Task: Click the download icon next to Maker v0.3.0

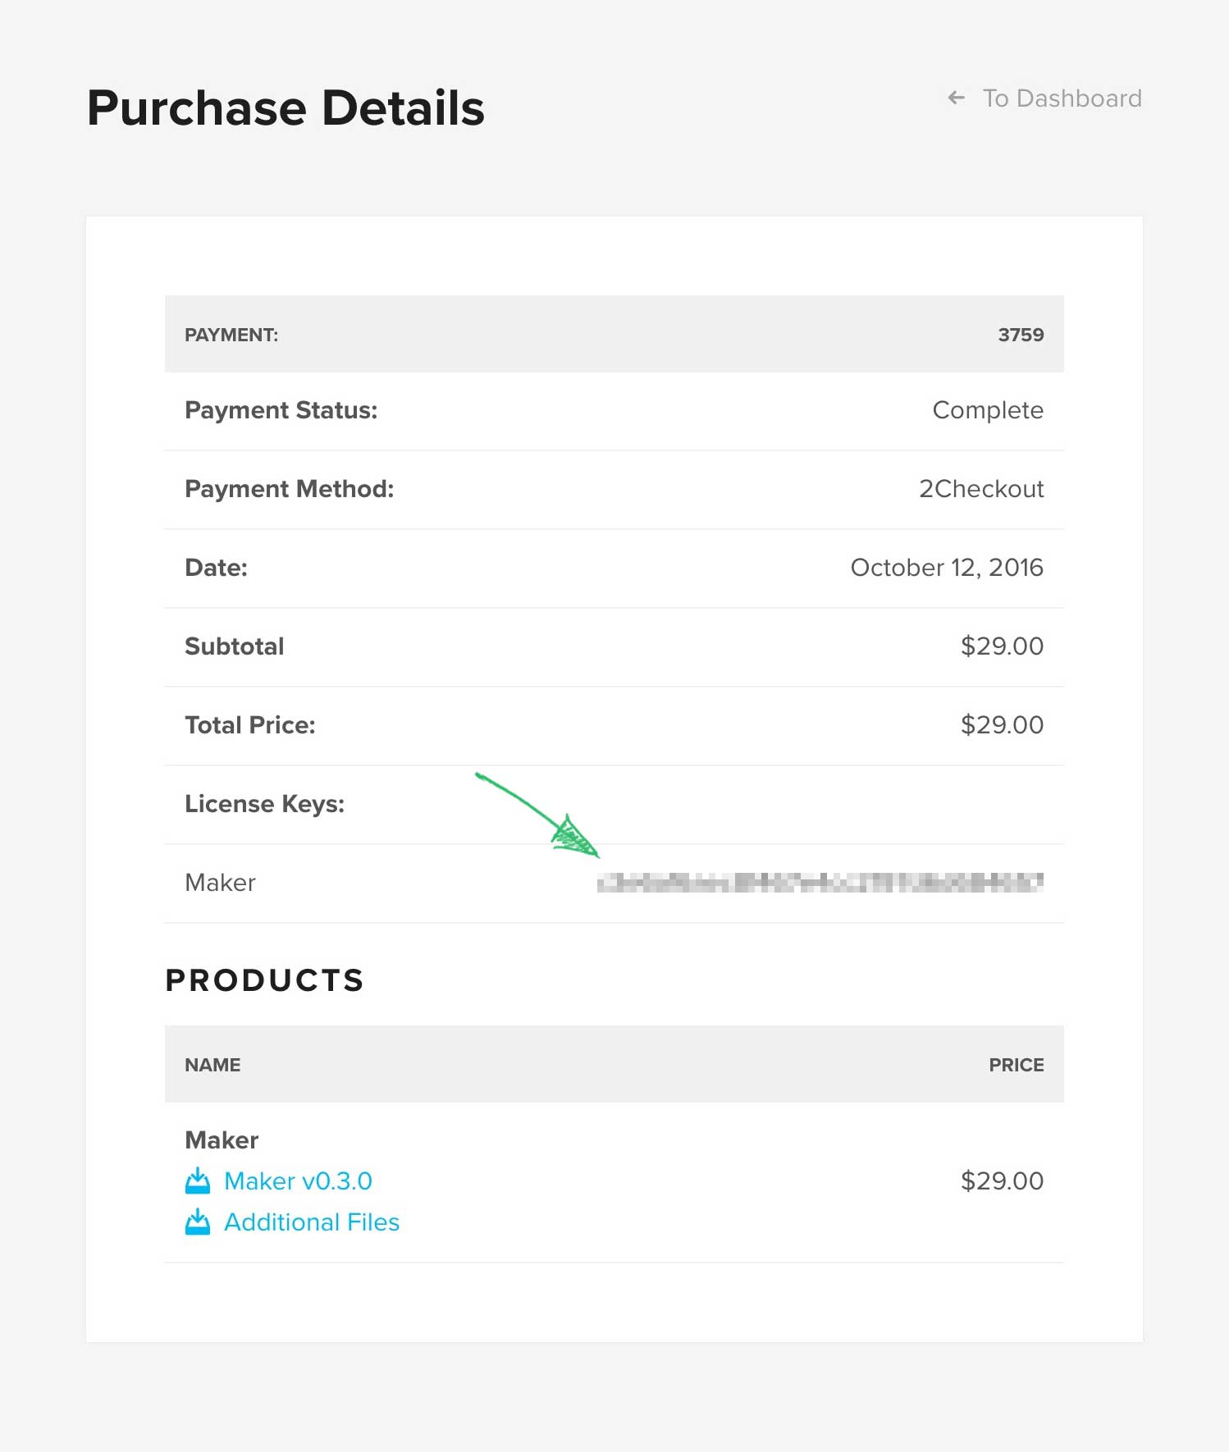Action: click(197, 1181)
